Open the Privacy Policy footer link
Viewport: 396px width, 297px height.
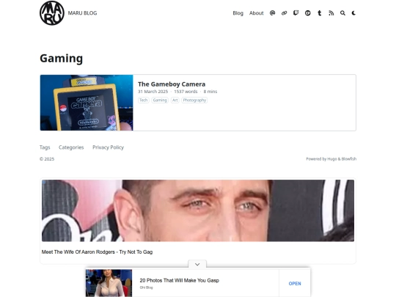point(108,147)
